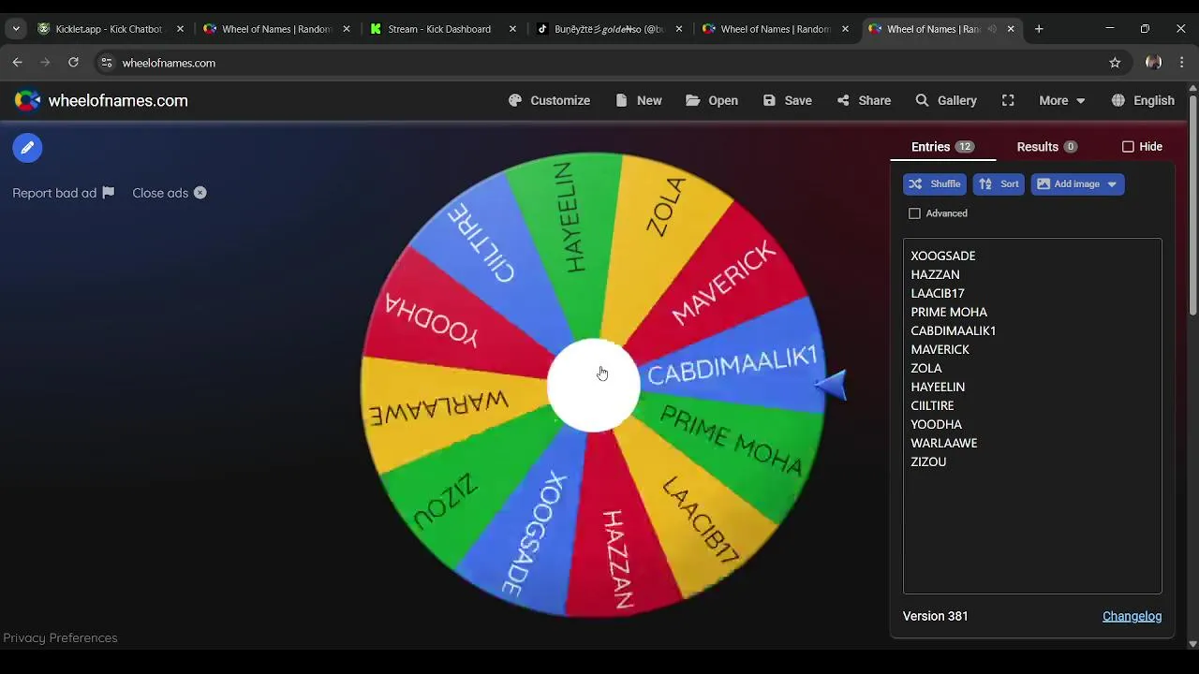Open a new browser tab
This screenshot has width=1199, height=674.
[x=1039, y=29]
